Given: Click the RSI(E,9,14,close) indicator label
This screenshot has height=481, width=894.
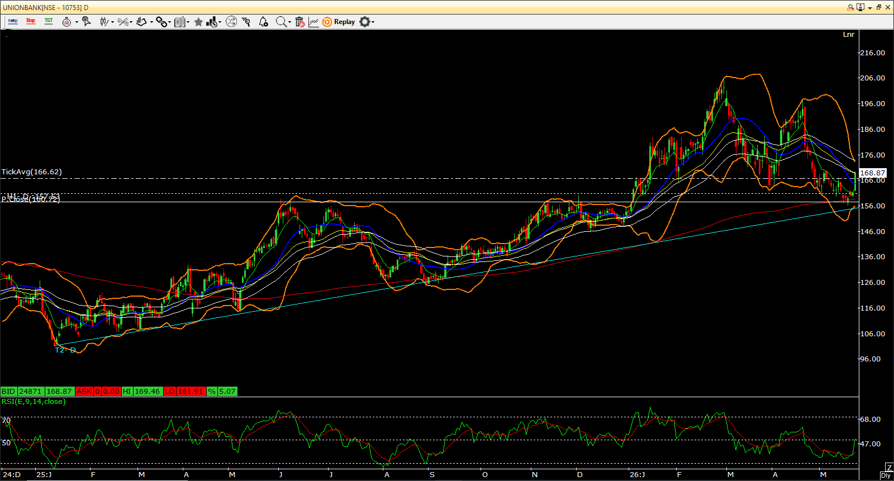Looking at the screenshot, I should [34, 402].
